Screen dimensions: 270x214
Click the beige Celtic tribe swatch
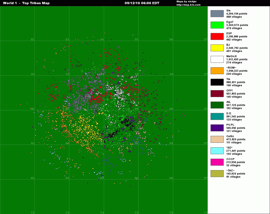click(x=217, y=139)
